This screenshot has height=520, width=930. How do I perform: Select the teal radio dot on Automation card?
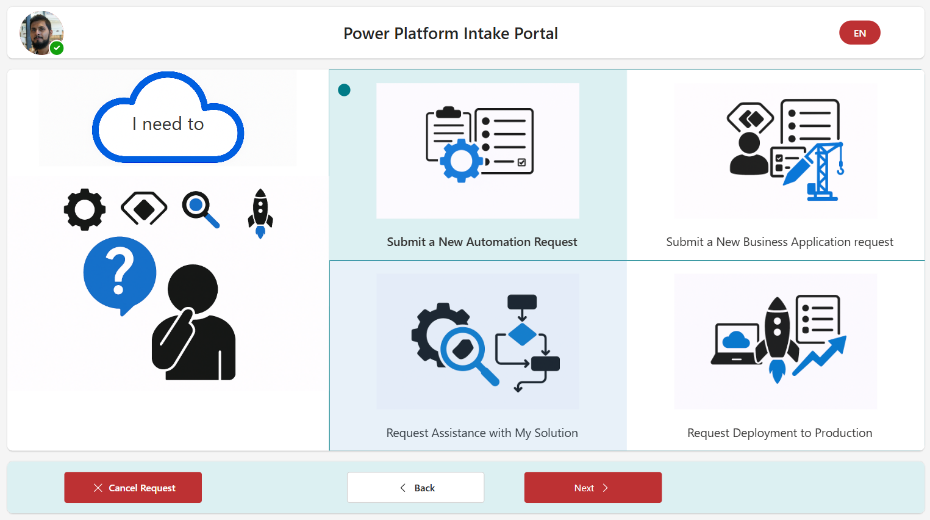click(x=344, y=90)
